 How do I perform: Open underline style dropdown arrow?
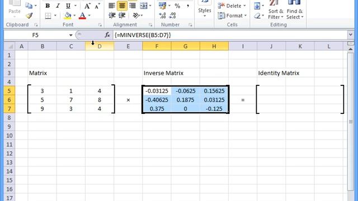(76, 6)
